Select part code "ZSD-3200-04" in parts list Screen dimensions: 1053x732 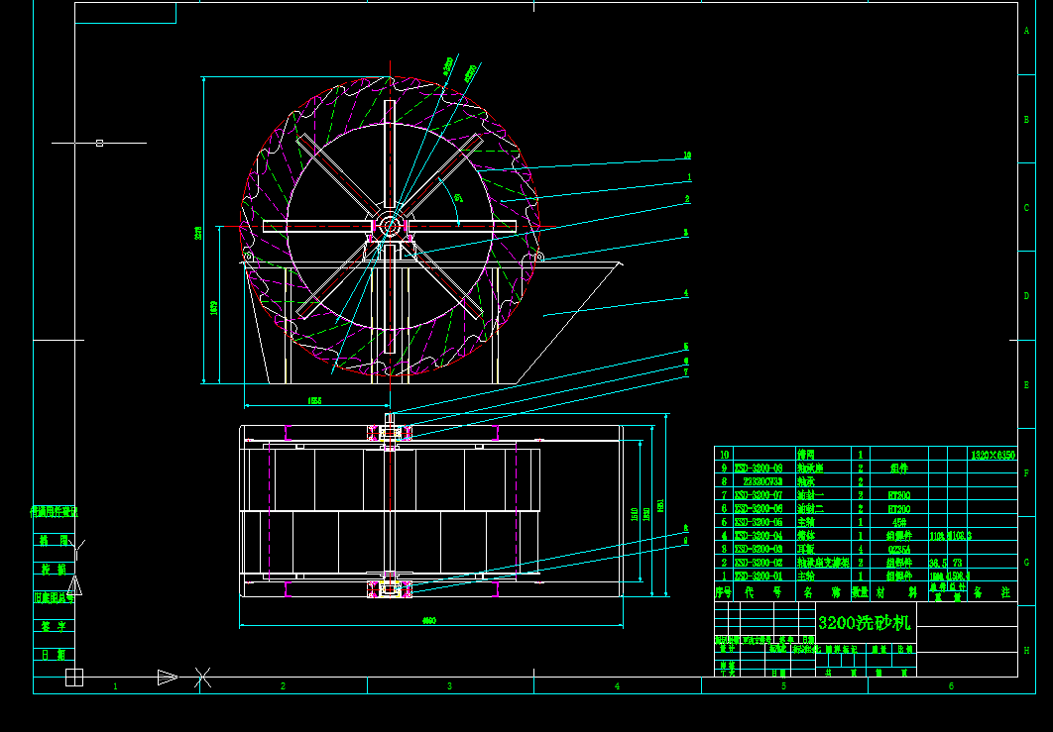[x=759, y=536]
